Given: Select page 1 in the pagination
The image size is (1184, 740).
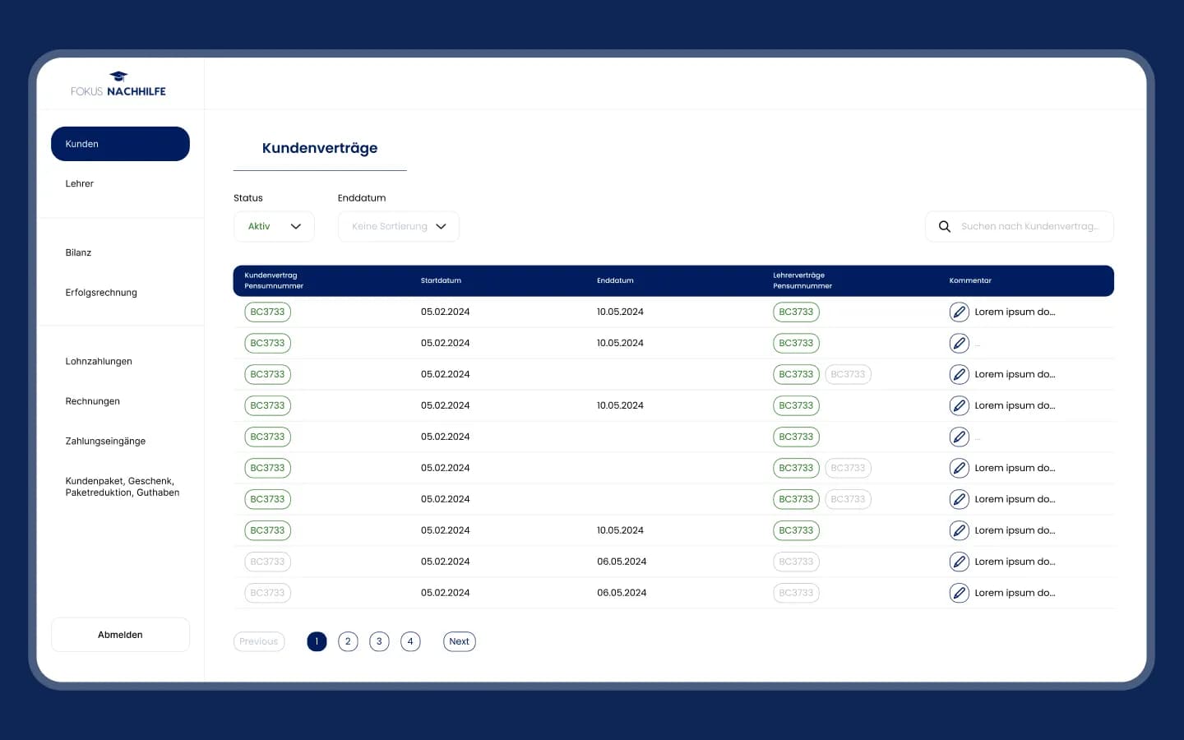Looking at the screenshot, I should tap(317, 642).
